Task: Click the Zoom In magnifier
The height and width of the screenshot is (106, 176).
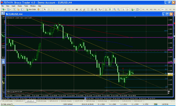Action: point(115,10)
